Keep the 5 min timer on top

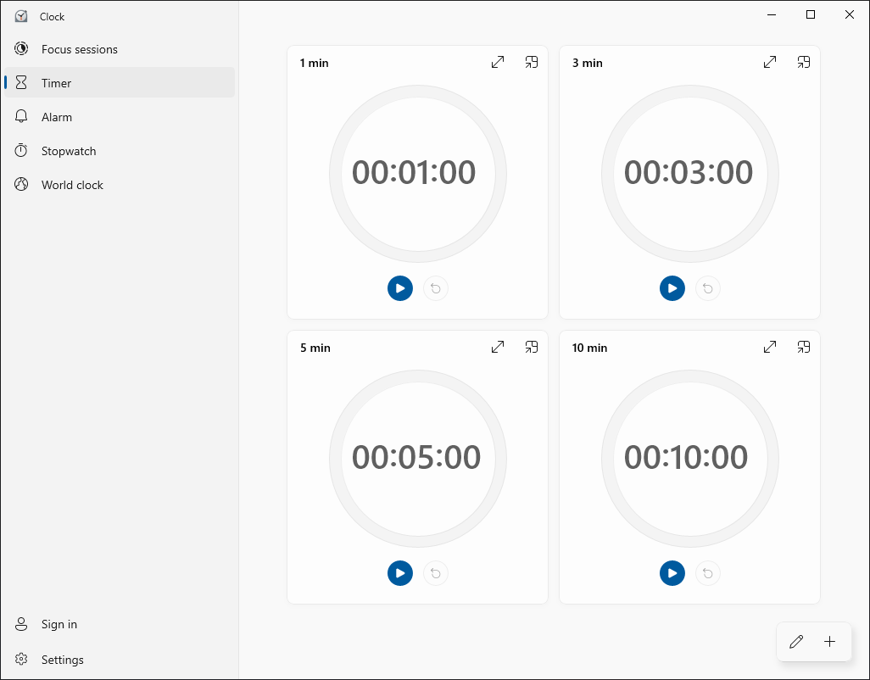point(532,348)
